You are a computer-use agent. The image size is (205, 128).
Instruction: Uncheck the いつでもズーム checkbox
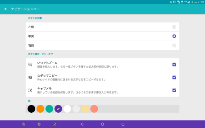(174, 65)
